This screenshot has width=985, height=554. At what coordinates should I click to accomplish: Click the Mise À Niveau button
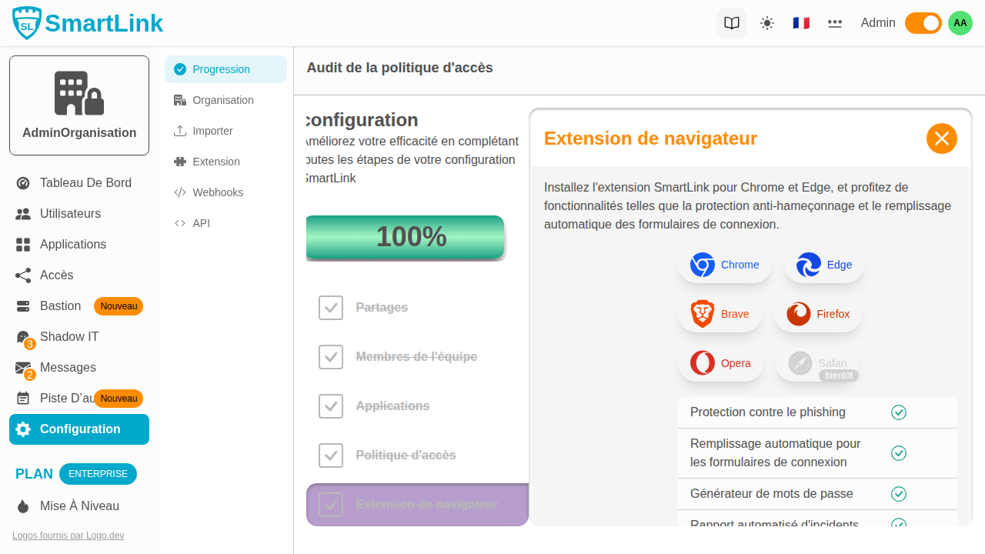(x=78, y=506)
